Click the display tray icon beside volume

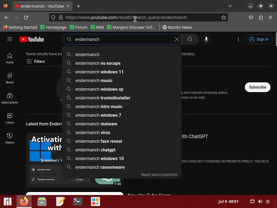pyautogui.click(x=252, y=201)
